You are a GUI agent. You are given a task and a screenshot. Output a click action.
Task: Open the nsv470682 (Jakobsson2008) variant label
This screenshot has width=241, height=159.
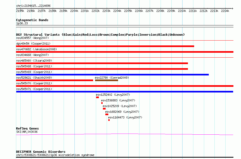click(37, 49)
